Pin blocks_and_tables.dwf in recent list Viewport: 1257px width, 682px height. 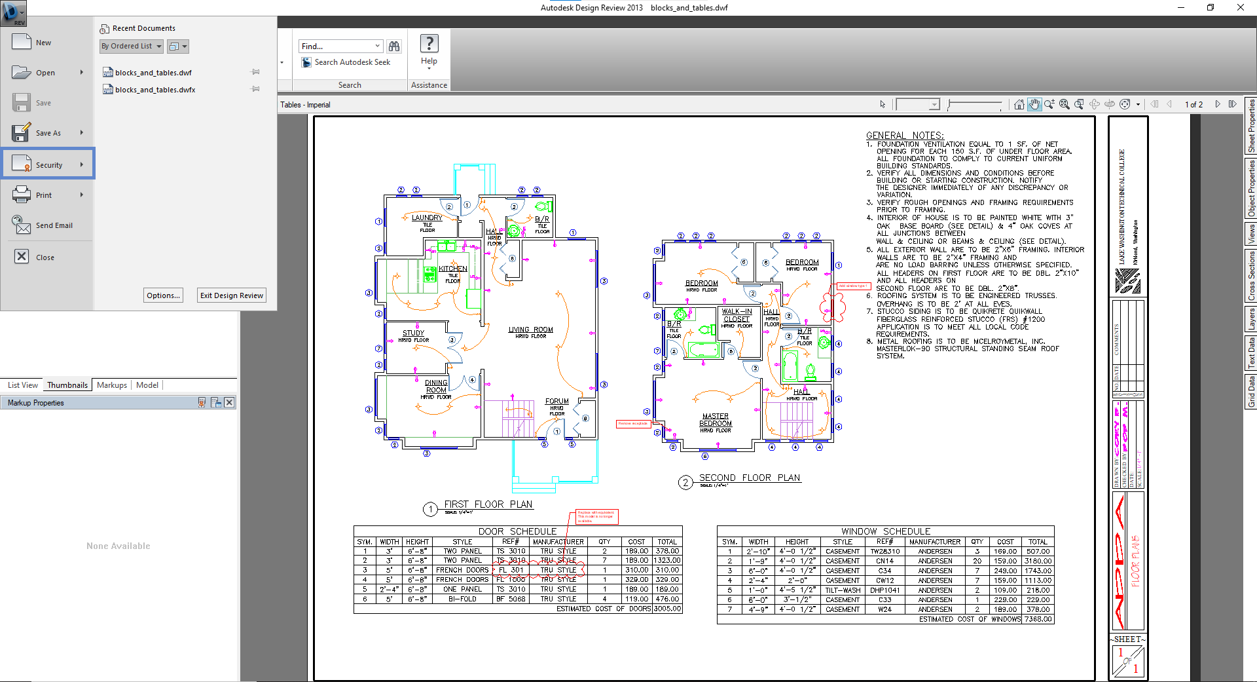coord(256,72)
